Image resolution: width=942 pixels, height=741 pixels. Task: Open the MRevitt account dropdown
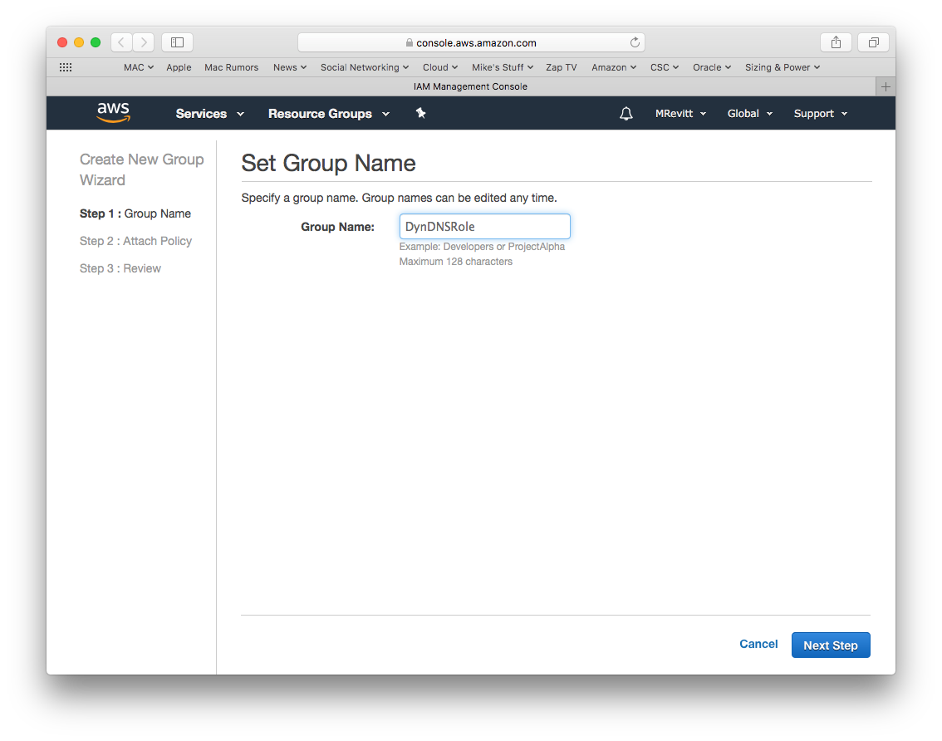click(680, 114)
